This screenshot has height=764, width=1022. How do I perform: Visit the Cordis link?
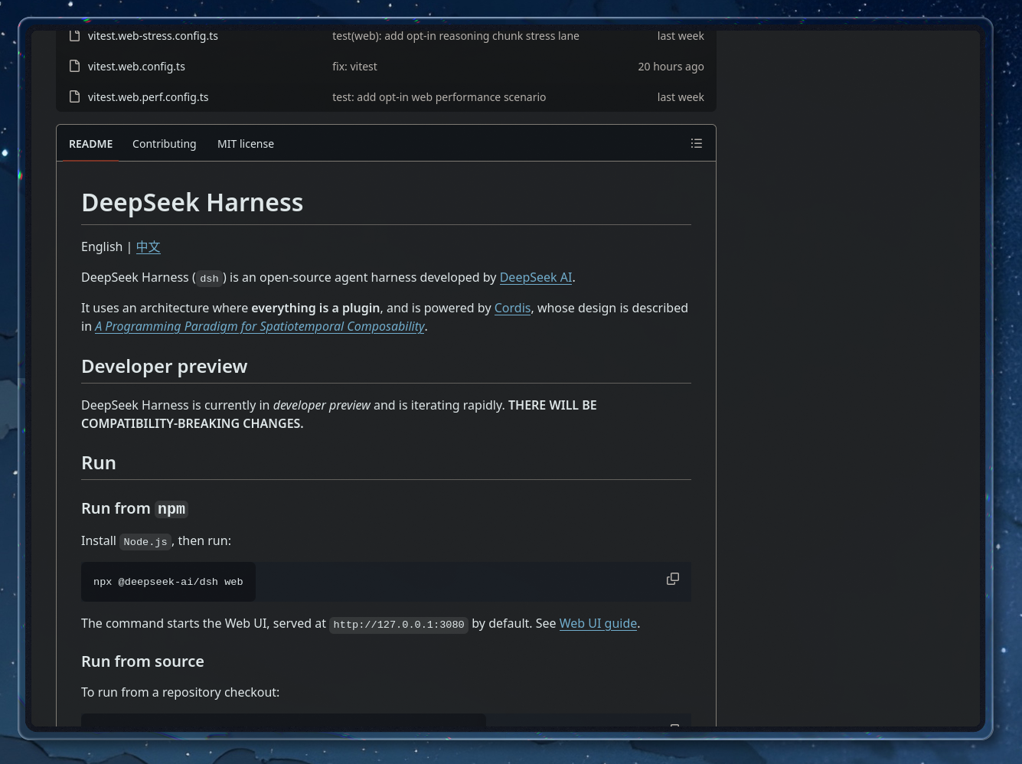(x=512, y=308)
